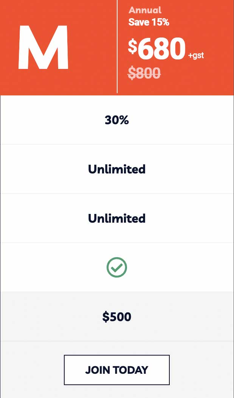Click the dollar sign before 680
This screenshot has width=234, height=398.
pos(132,46)
